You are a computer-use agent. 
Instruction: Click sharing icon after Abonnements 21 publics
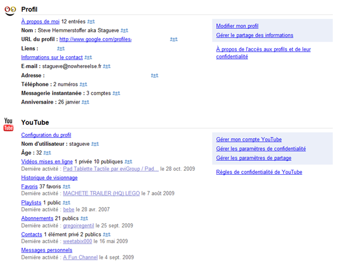click(x=84, y=218)
